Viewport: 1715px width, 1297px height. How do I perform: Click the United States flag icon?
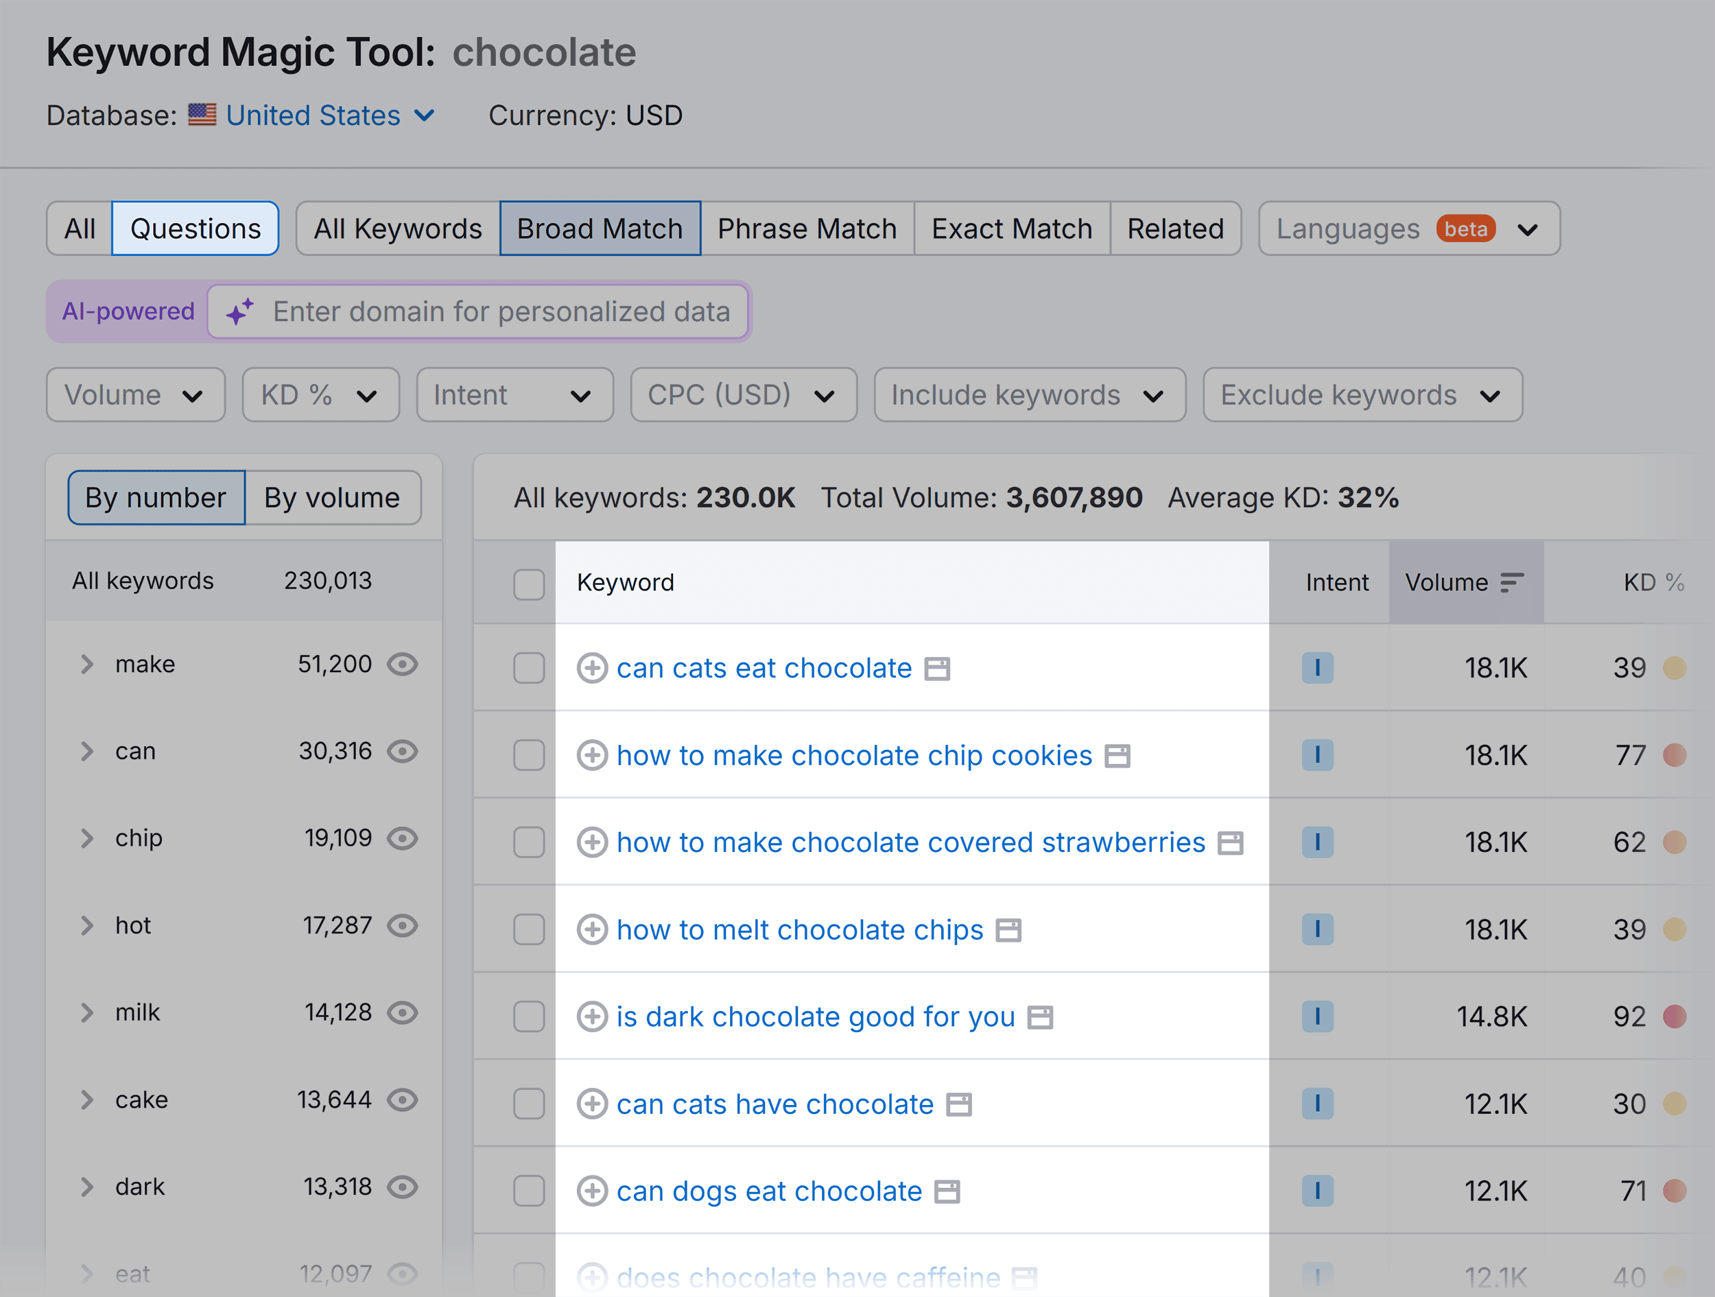(202, 115)
